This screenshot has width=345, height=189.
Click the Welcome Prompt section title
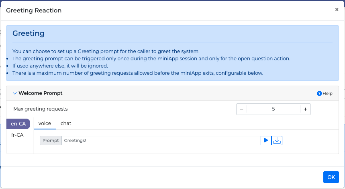[x=41, y=93]
